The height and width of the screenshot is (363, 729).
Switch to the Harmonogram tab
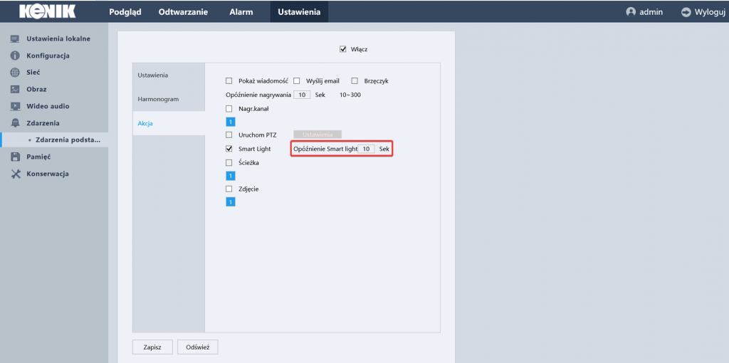pos(158,99)
